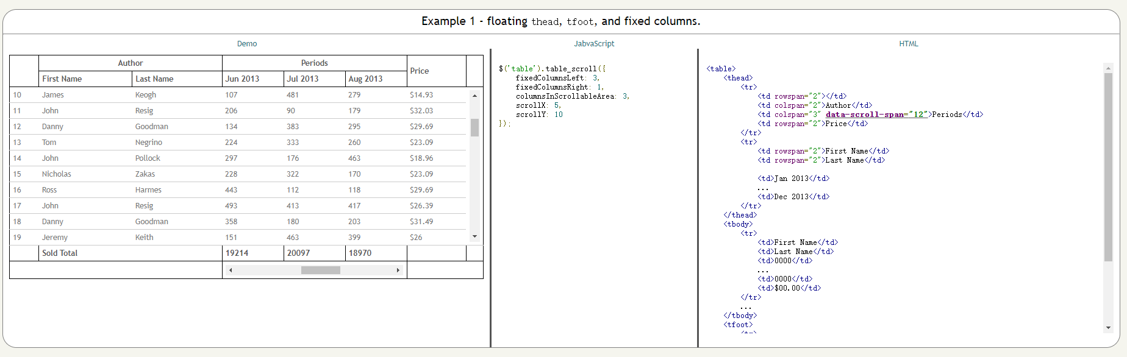Viewport: 1127px width, 357px height.
Task: Click the table's horizontal scroll left arrow
Action: coord(231,270)
